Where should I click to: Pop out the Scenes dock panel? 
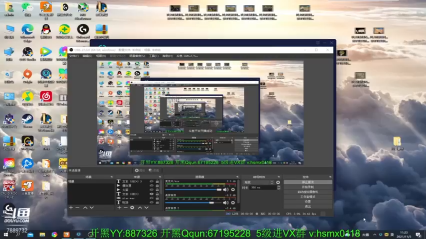111,177
